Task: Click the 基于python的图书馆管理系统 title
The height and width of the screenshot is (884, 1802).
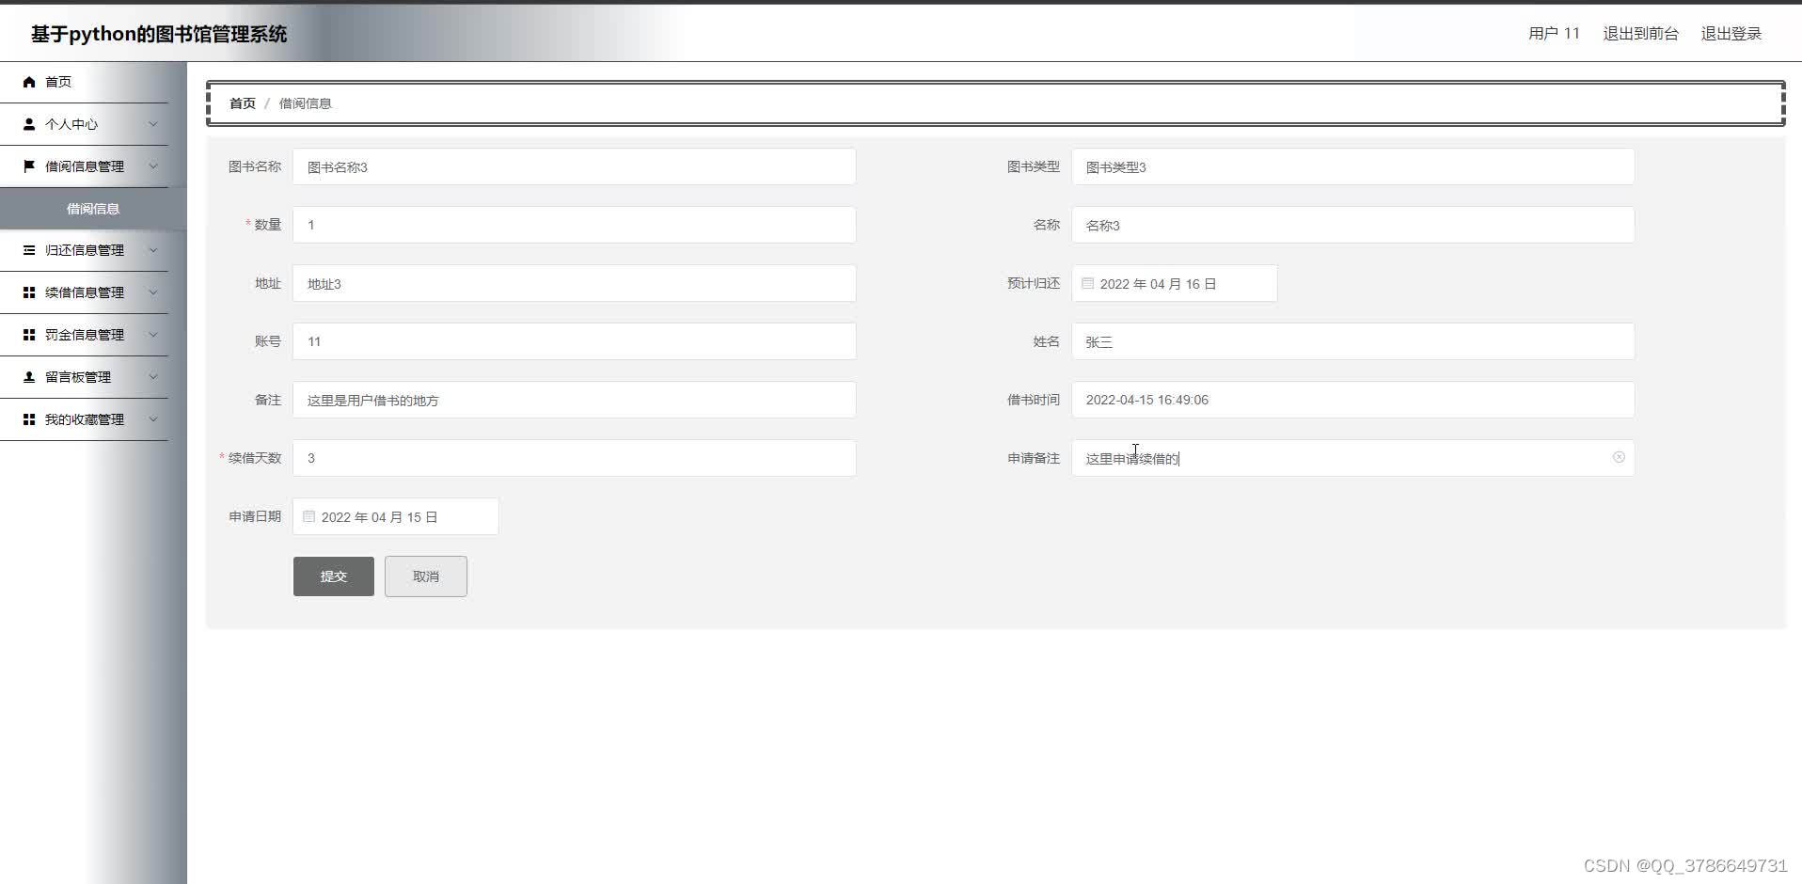Action: (x=159, y=34)
